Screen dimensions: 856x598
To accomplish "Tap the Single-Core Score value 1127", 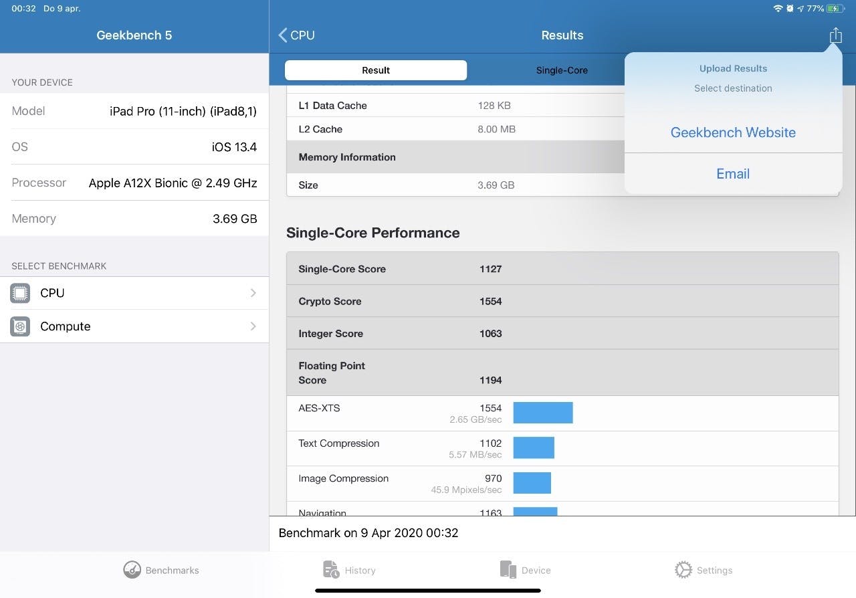I will coord(491,269).
